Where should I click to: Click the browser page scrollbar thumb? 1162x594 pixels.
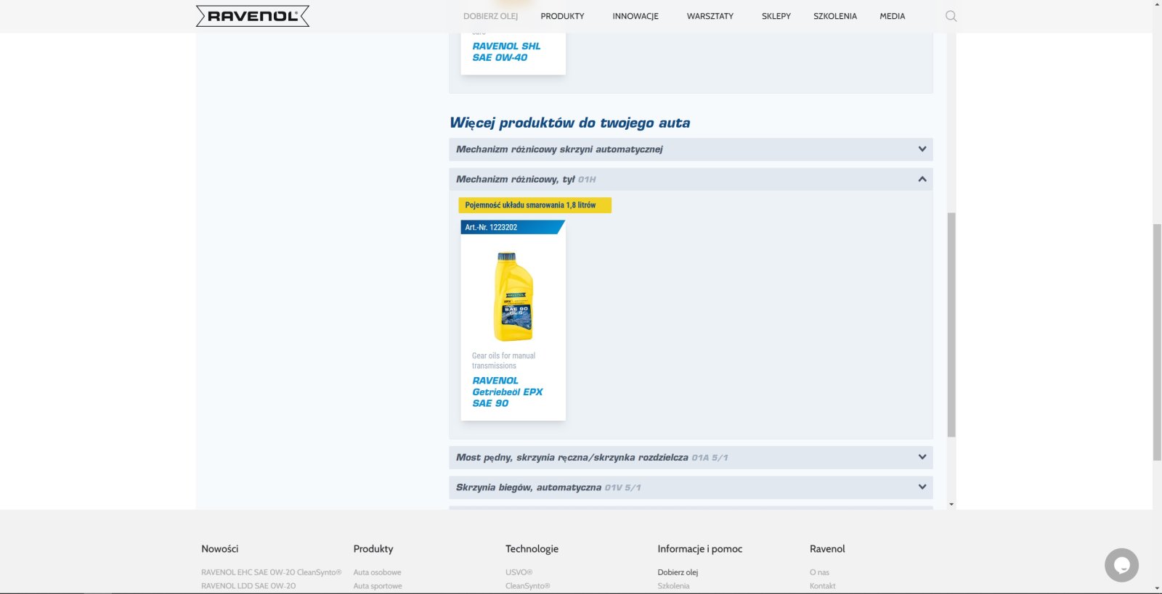tap(1157, 342)
